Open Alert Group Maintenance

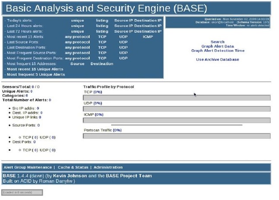click(x=28, y=167)
